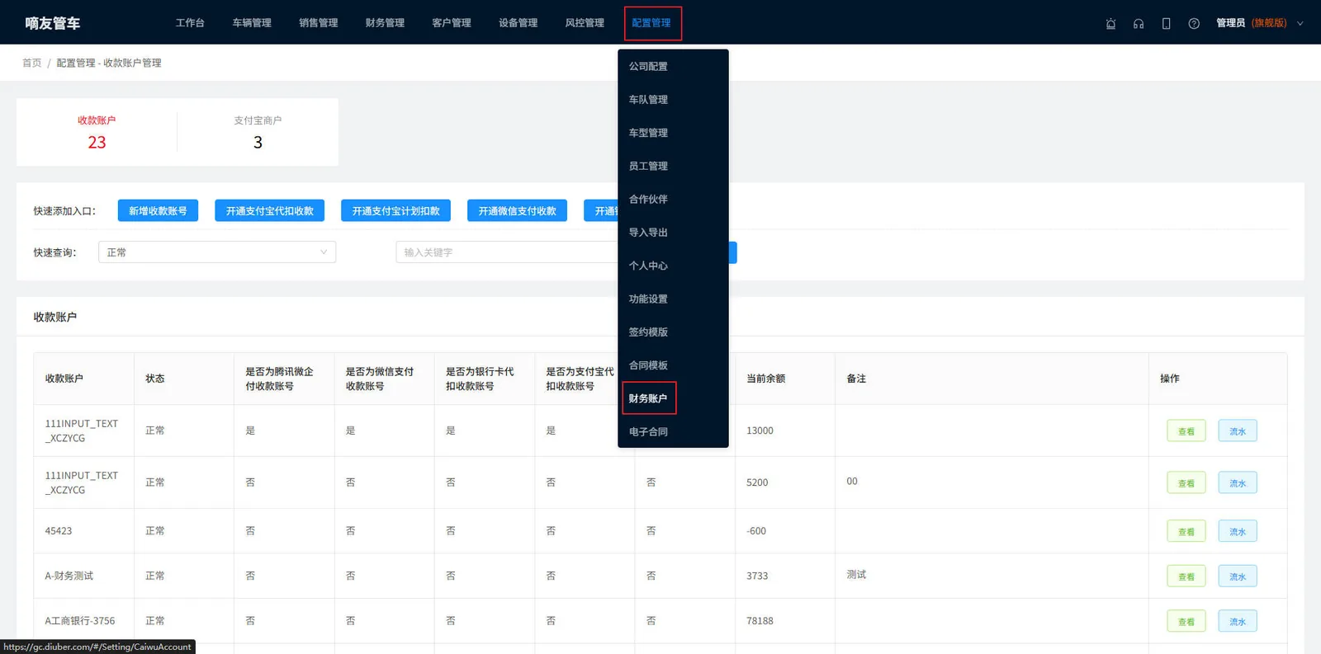Open 个人中心 from the dropdown menu
1321x654 pixels.
pos(673,266)
